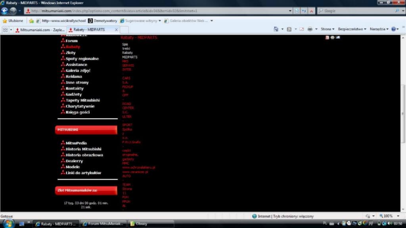Open Galeria zdjęć link
The width and height of the screenshot is (406, 228).
[78, 71]
